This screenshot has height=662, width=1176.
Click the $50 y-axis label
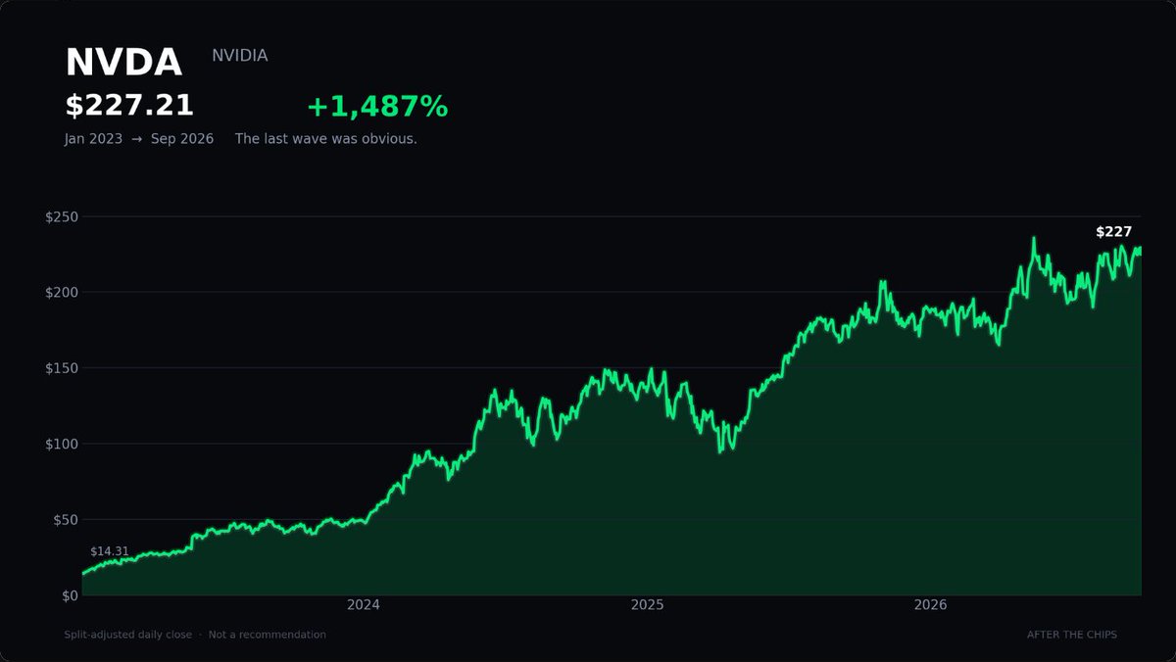tap(66, 520)
